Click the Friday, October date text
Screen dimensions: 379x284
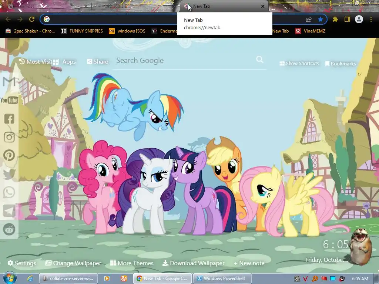point(324,260)
